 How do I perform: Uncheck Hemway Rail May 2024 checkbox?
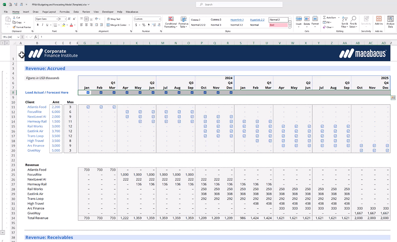(x=140, y=121)
